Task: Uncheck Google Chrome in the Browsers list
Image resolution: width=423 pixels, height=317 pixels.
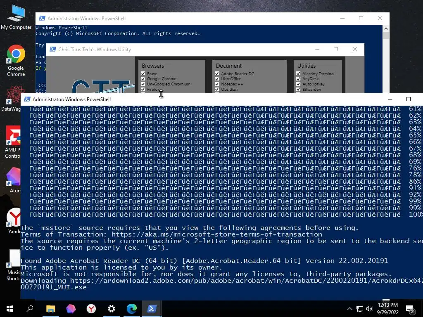Action: coord(143,79)
